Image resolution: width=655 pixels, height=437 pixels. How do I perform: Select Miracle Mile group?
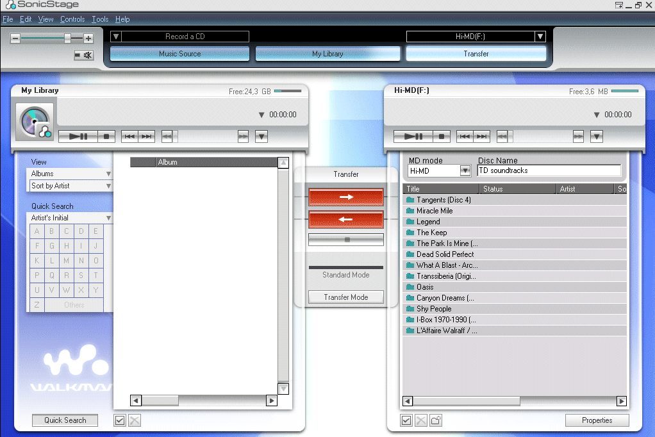pyautogui.click(x=515, y=211)
